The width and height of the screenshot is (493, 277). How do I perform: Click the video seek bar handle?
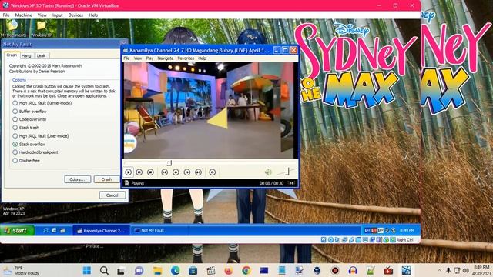coord(169,162)
